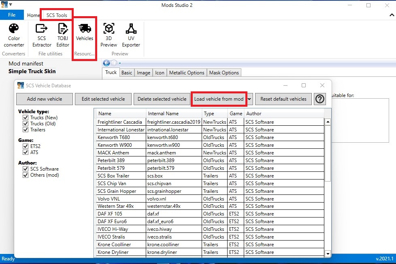396x264 pixels.
Task: Toggle the Trailers checkbox
Action: 26,130
